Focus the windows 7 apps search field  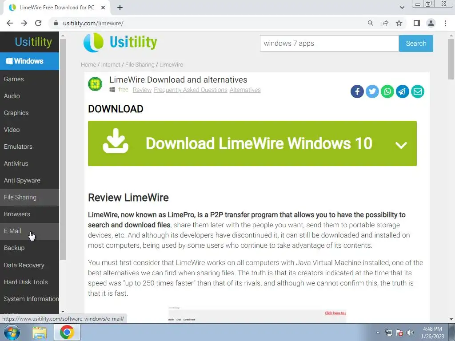point(329,44)
